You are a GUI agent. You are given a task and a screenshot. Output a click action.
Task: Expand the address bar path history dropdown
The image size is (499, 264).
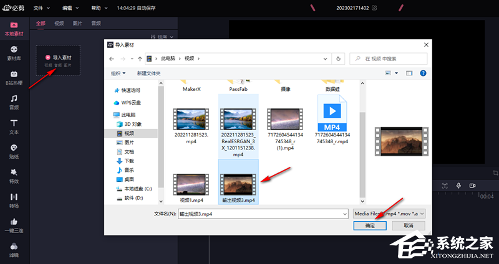325,59
